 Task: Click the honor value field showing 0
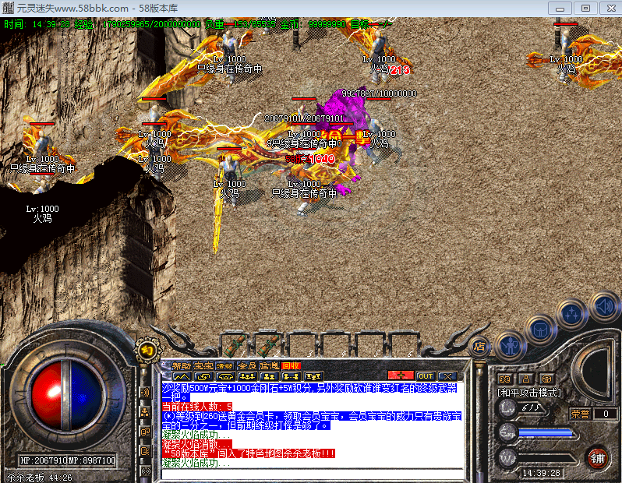coord(606,414)
